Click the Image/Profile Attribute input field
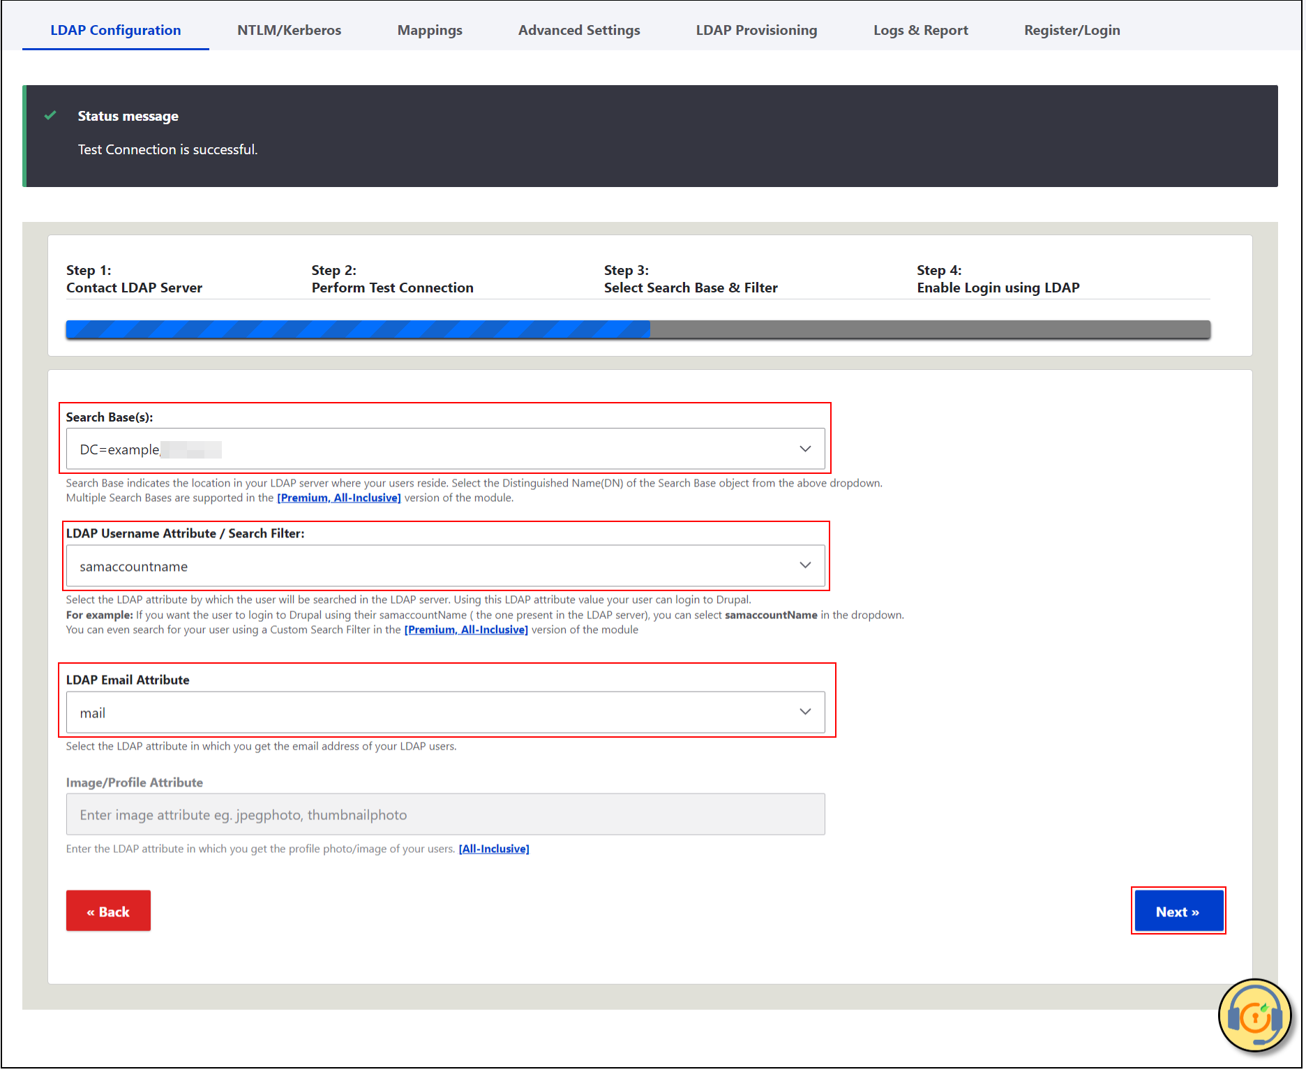This screenshot has height=1072, width=1306. 445,814
